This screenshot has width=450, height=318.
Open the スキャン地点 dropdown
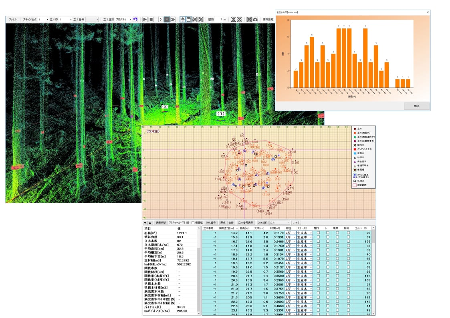pyautogui.click(x=47, y=19)
